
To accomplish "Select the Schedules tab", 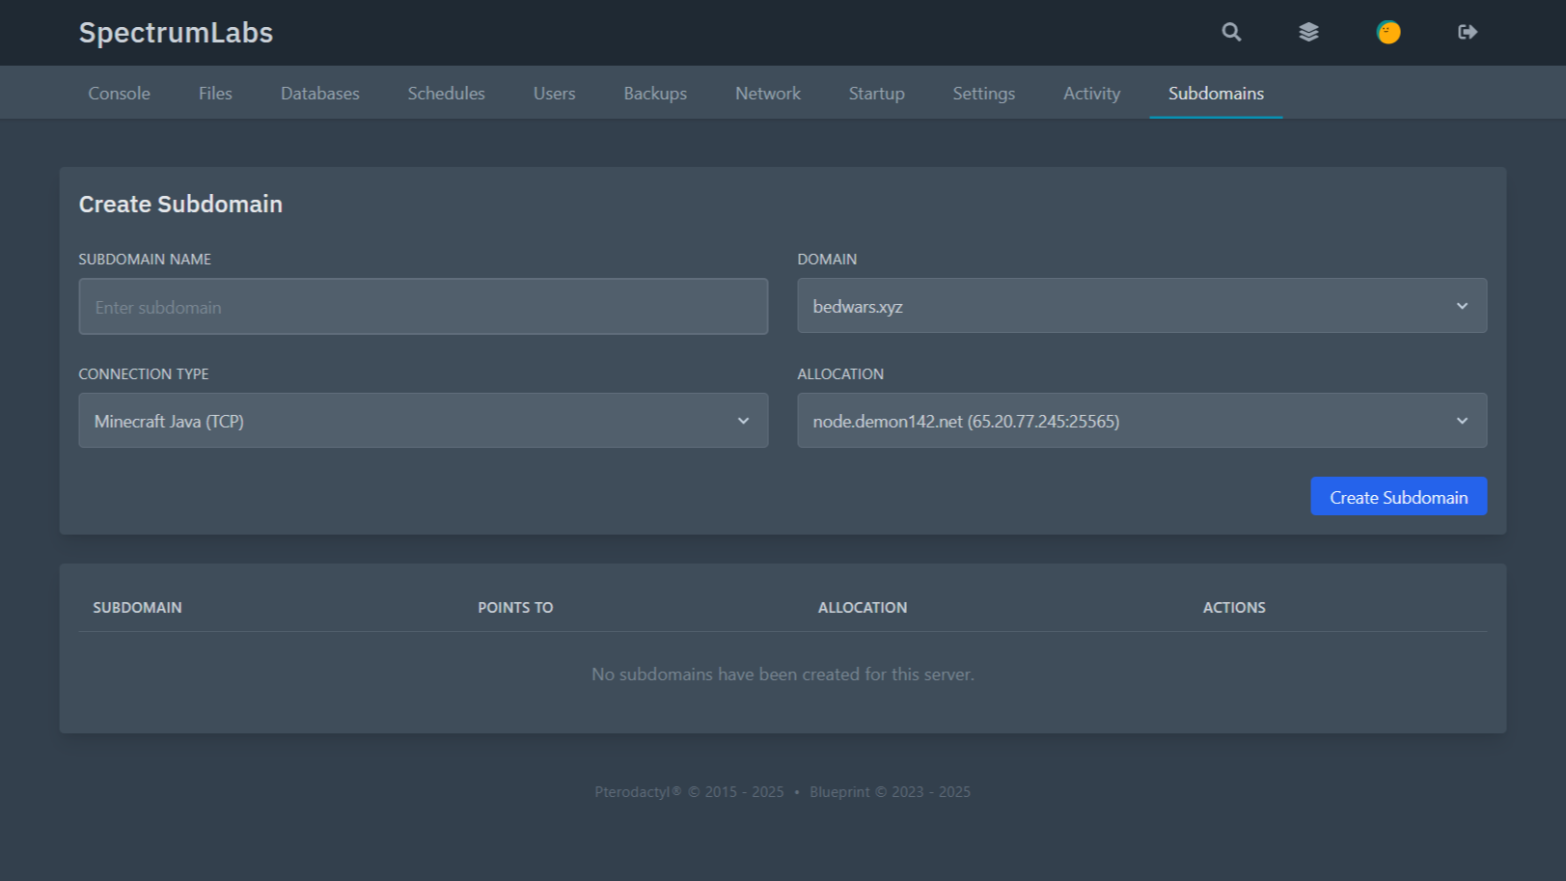I will [446, 94].
